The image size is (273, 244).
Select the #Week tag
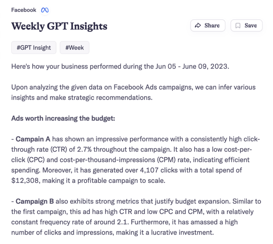click(74, 48)
